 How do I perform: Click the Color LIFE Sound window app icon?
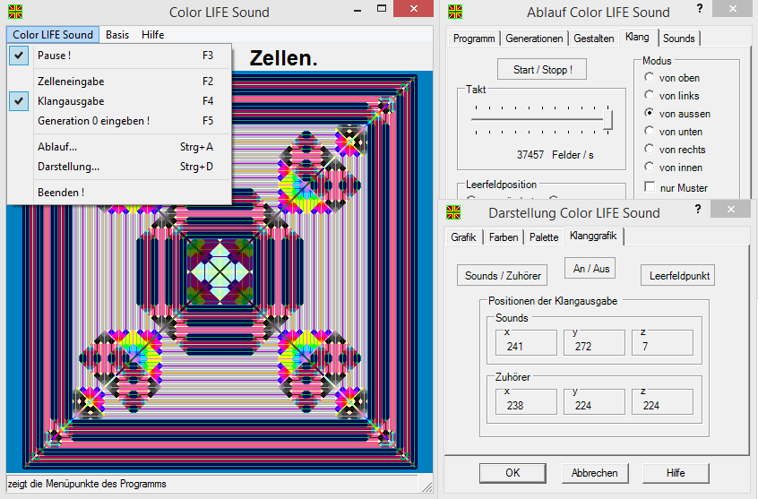(x=15, y=12)
